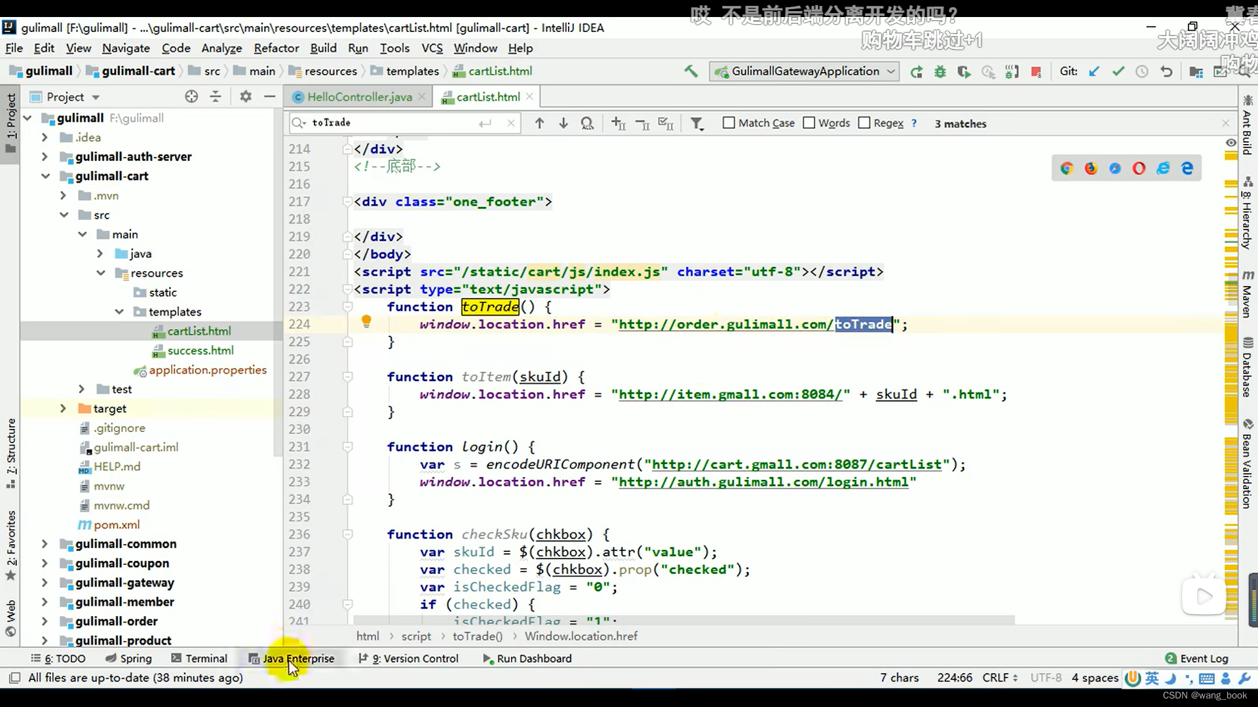
Task: Open the Event Log
Action: pos(1196,659)
